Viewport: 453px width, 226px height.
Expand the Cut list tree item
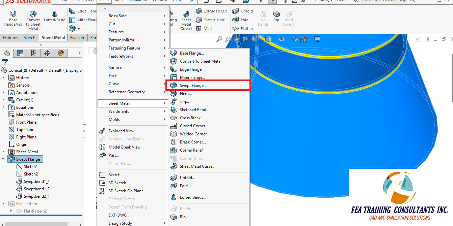[x=3, y=100]
